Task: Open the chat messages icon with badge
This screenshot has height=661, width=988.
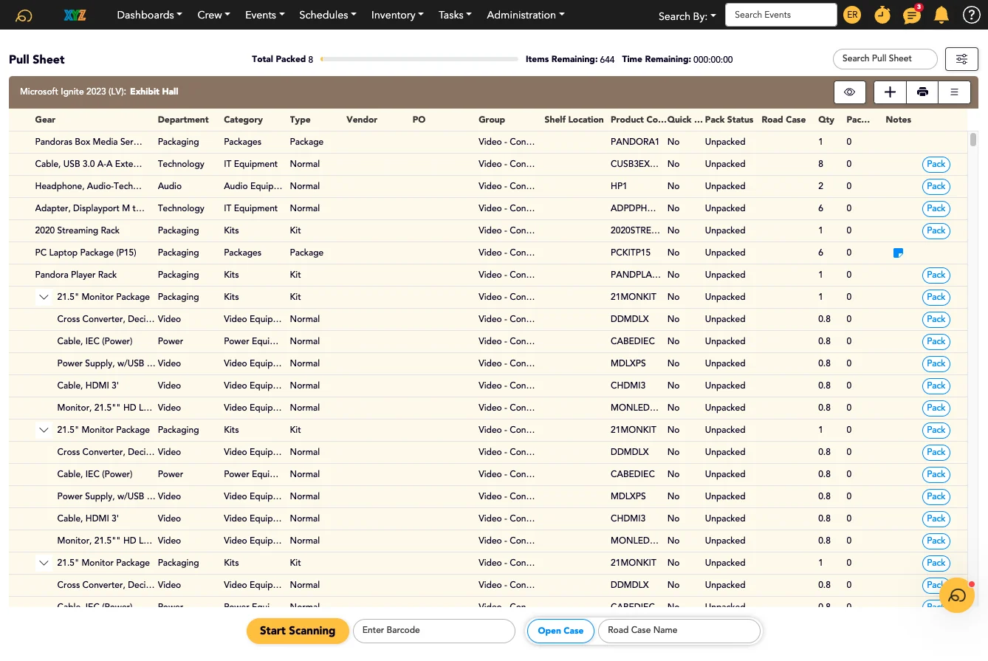Action: [x=913, y=15]
